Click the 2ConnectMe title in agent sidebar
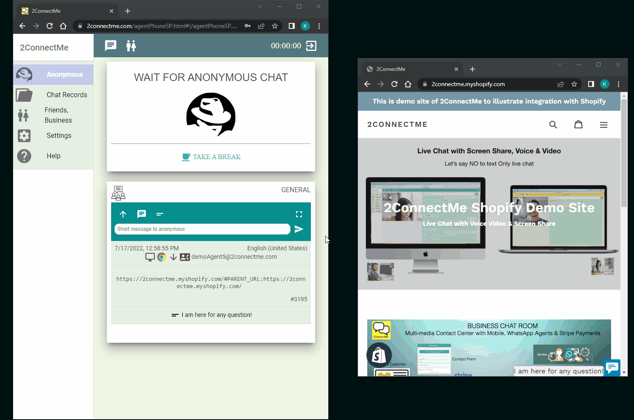The image size is (634, 420). click(x=44, y=48)
